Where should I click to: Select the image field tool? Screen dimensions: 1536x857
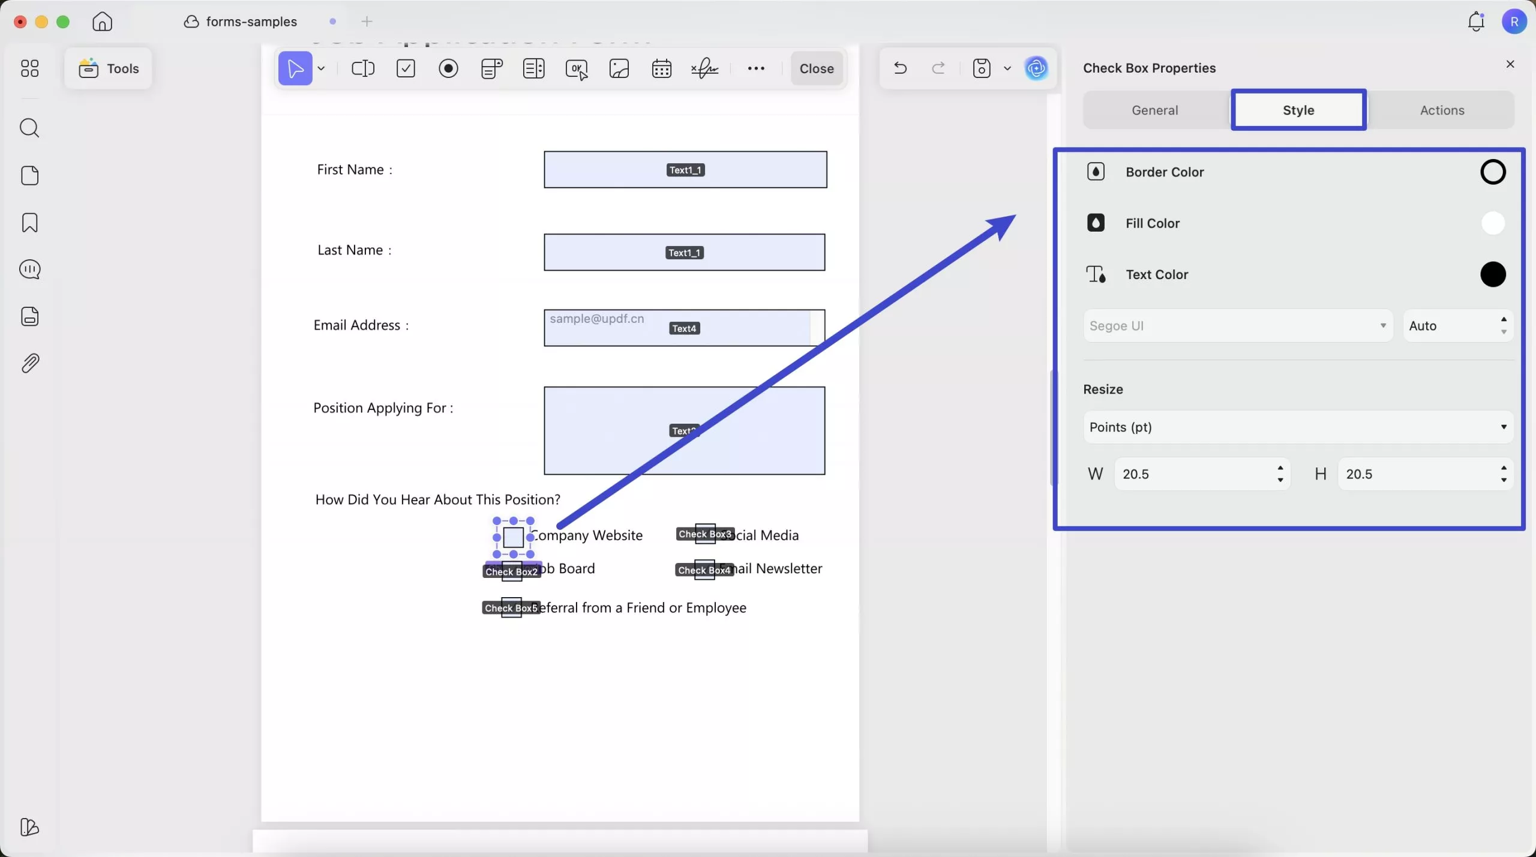619,68
